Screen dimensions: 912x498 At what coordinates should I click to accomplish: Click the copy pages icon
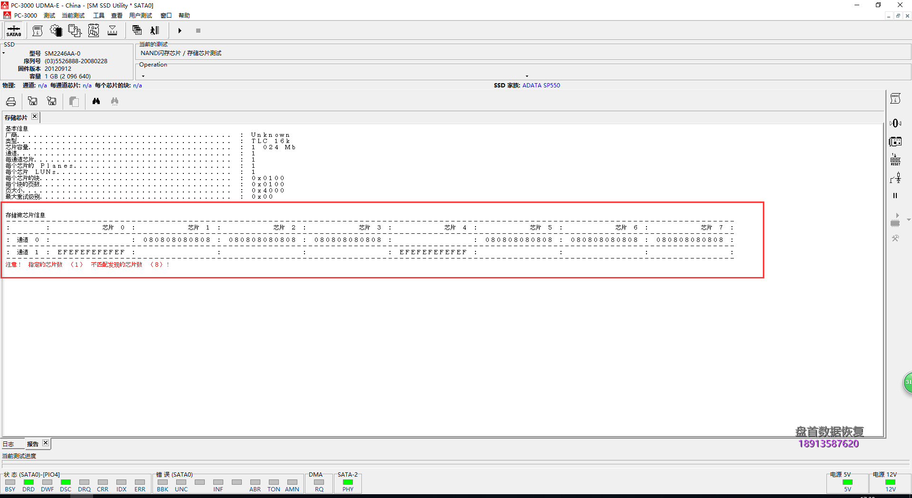[74, 101]
